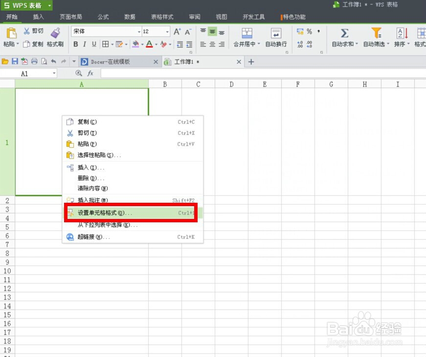426x357 pixels.
Task: Toggle underline formatting
Action: pos(94,44)
